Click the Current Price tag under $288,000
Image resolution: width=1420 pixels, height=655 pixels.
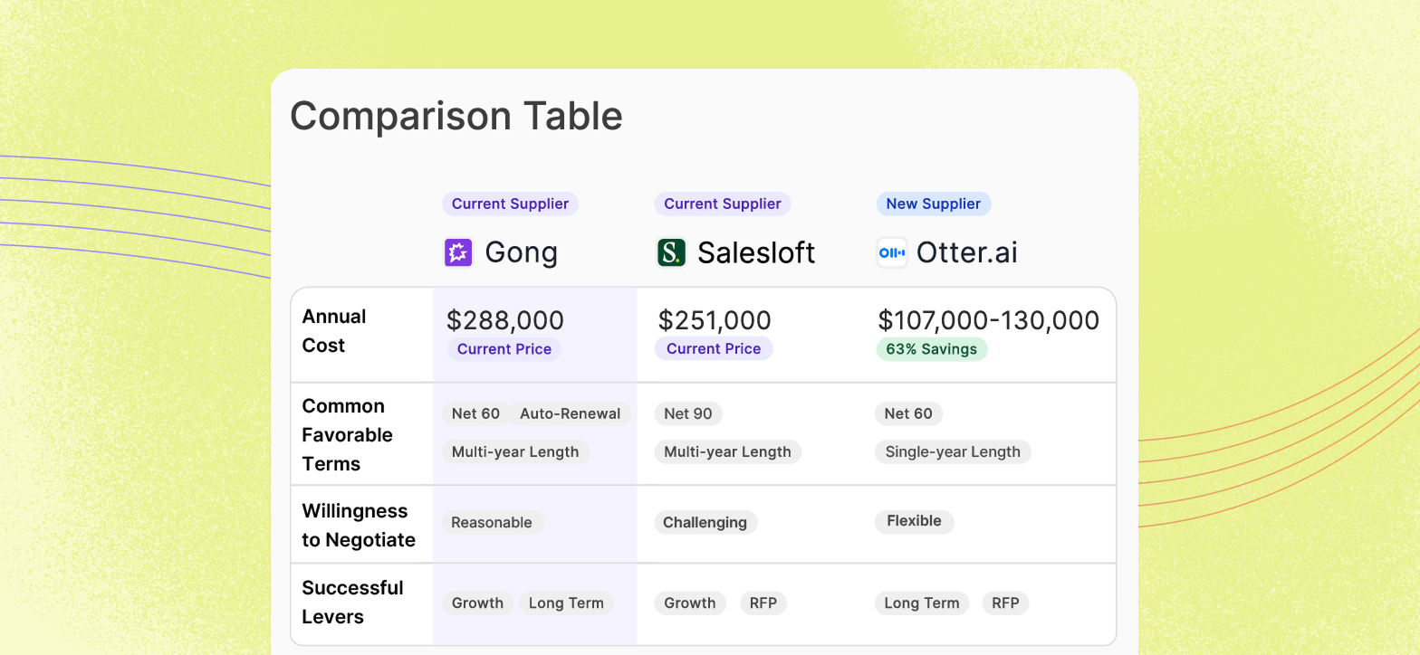504,349
